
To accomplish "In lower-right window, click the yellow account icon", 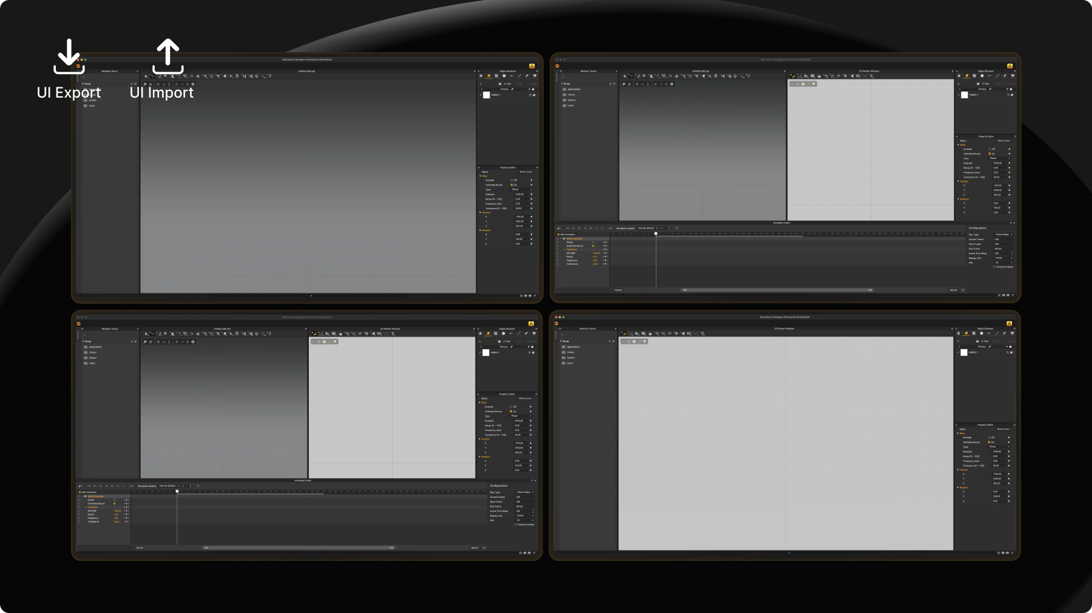I will (x=1009, y=324).
